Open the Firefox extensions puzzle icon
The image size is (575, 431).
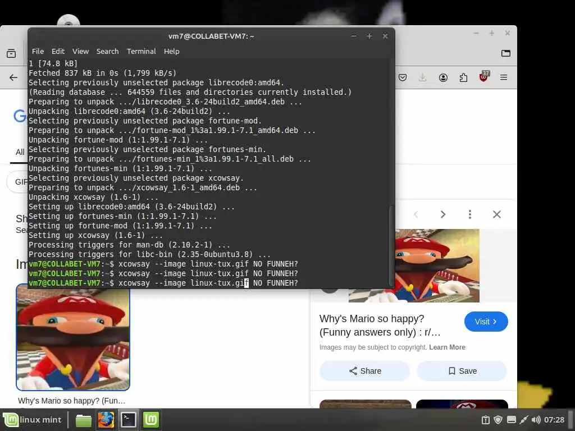(x=463, y=77)
